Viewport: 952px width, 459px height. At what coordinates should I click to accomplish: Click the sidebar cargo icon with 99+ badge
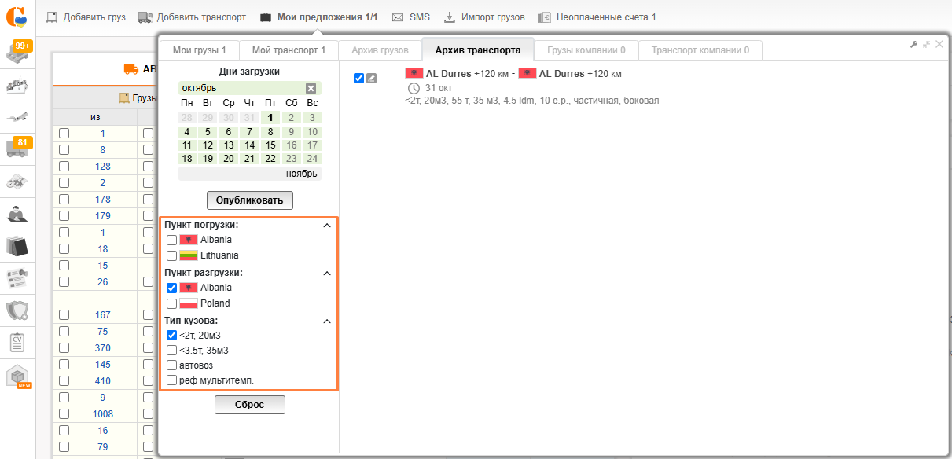18,52
